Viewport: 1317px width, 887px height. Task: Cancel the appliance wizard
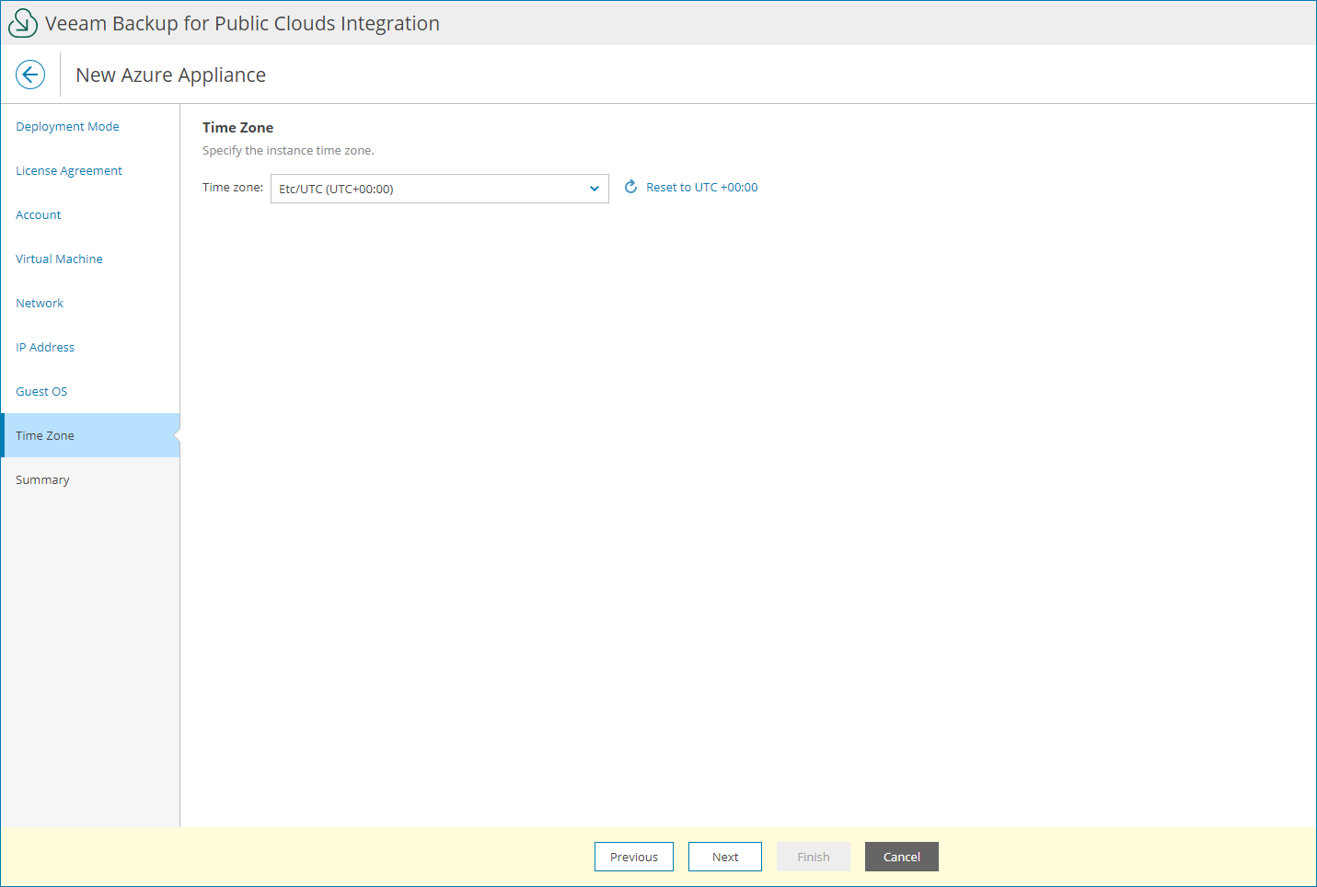(x=902, y=857)
